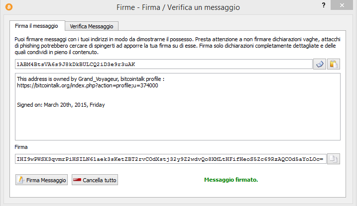The image size is (357, 206).
Task: Click the pen icon on Firma Messaggio button
Action: coord(21,180)
